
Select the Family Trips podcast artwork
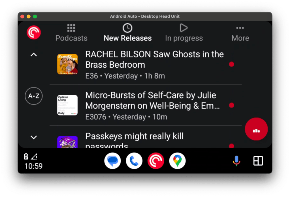click(x=67, y=65)
